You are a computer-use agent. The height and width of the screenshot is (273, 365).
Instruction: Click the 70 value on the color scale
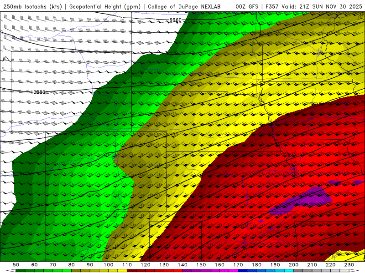coord(53,265)
